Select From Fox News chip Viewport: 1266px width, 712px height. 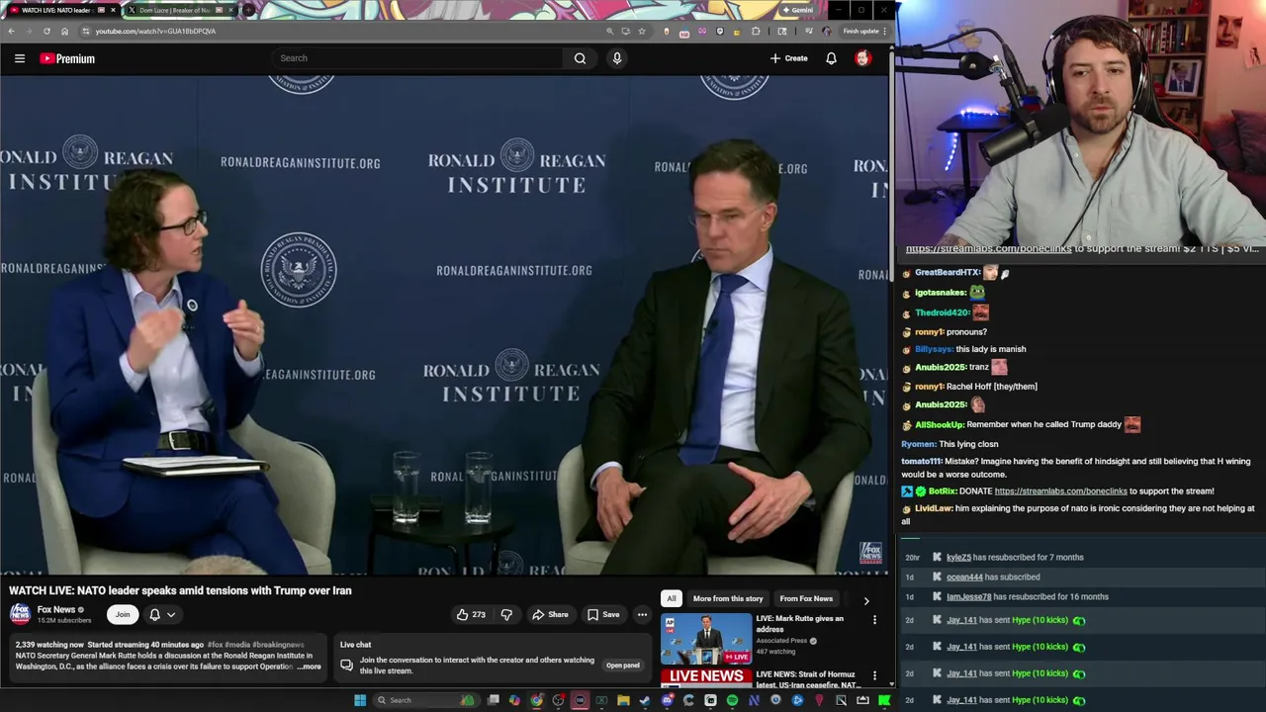point(806,598)
